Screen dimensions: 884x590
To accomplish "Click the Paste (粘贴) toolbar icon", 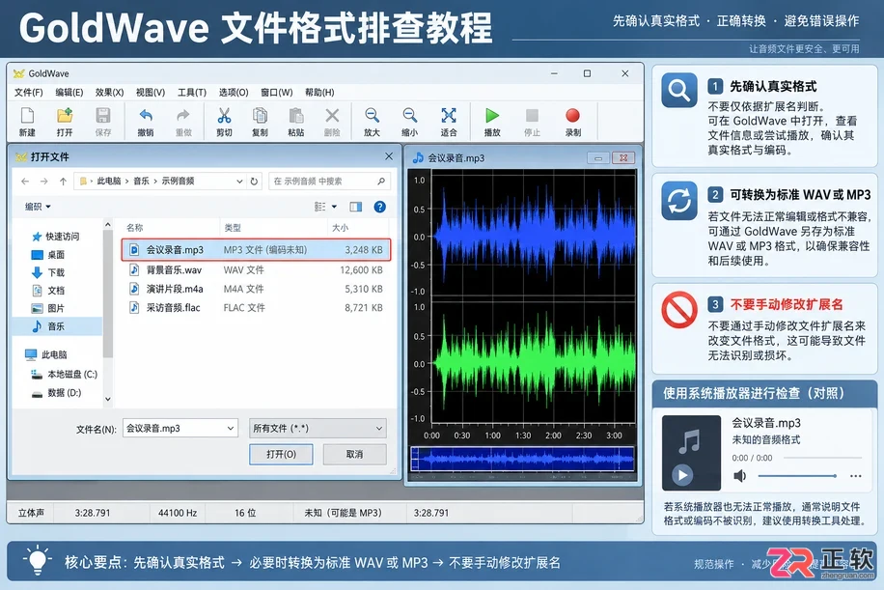I will point(296,116).
